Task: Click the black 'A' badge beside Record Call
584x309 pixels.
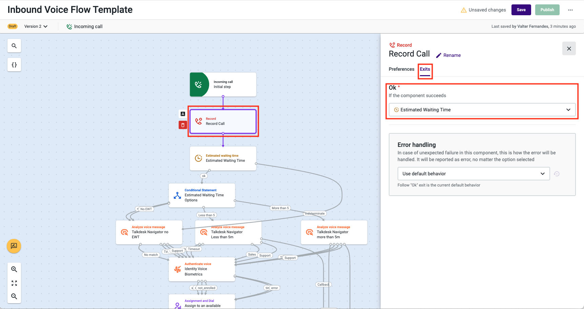Action: click(183, 114)
